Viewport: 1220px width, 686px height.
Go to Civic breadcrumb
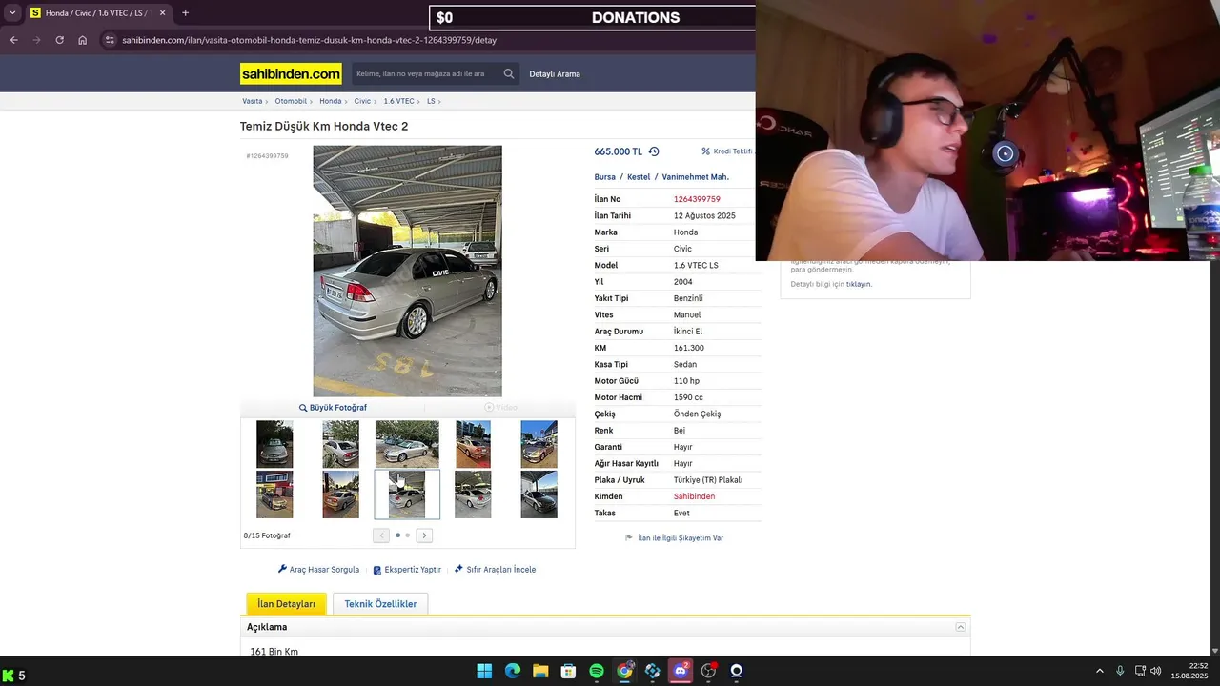[x=362, y=101]
